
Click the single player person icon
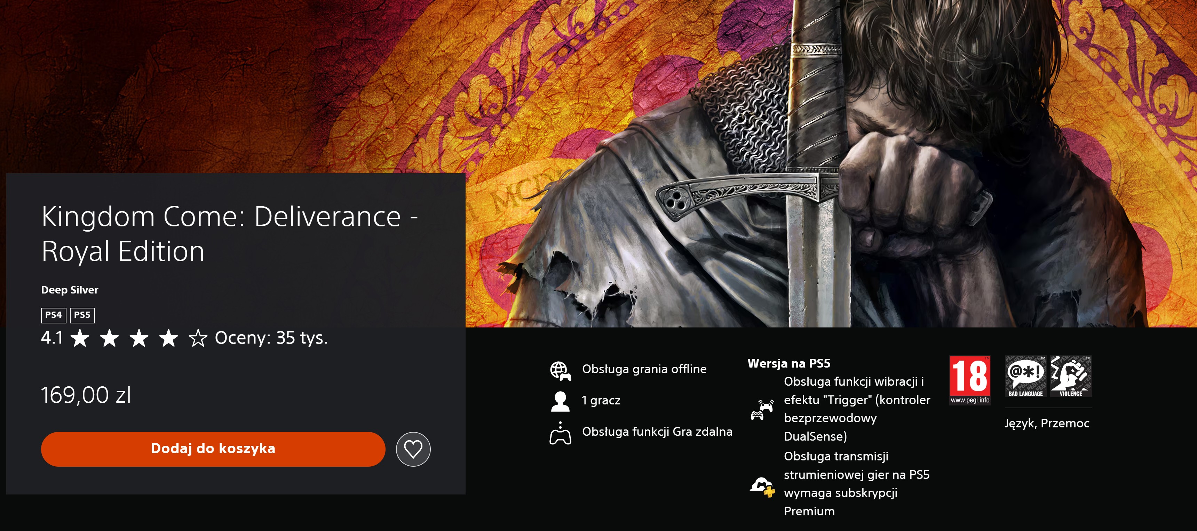(560, 401)
